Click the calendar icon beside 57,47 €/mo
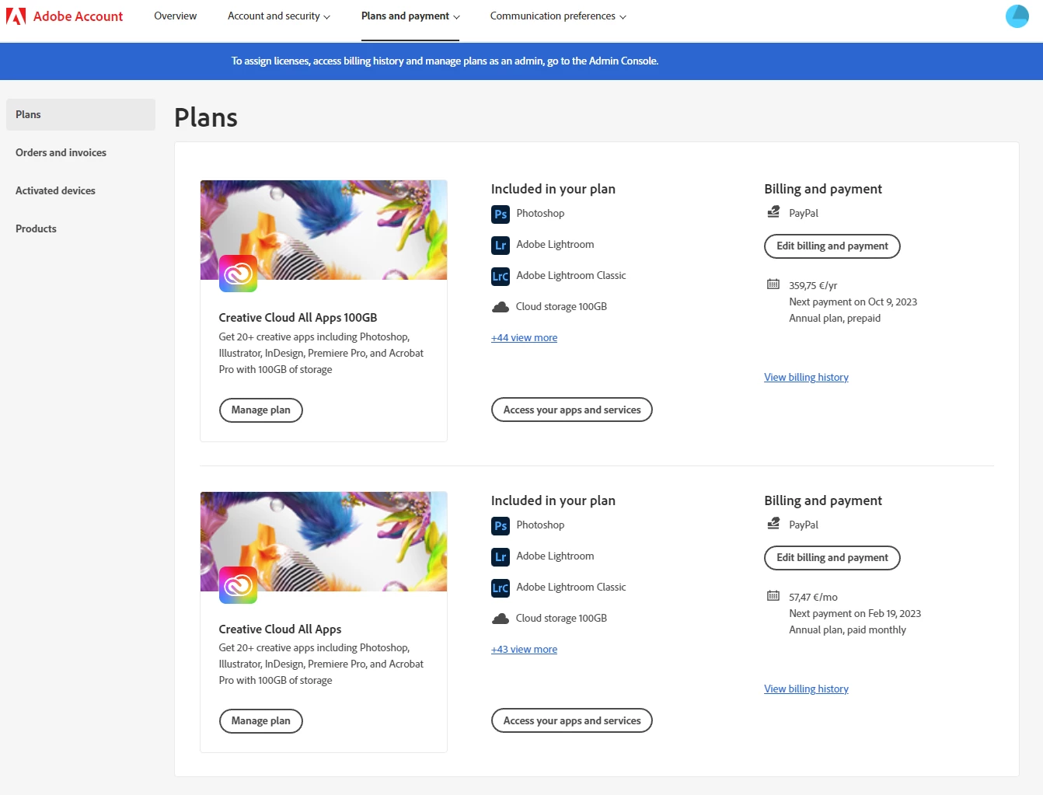Image resolution: width=1043 pixels, height=795 pixels. click(773, 596)
